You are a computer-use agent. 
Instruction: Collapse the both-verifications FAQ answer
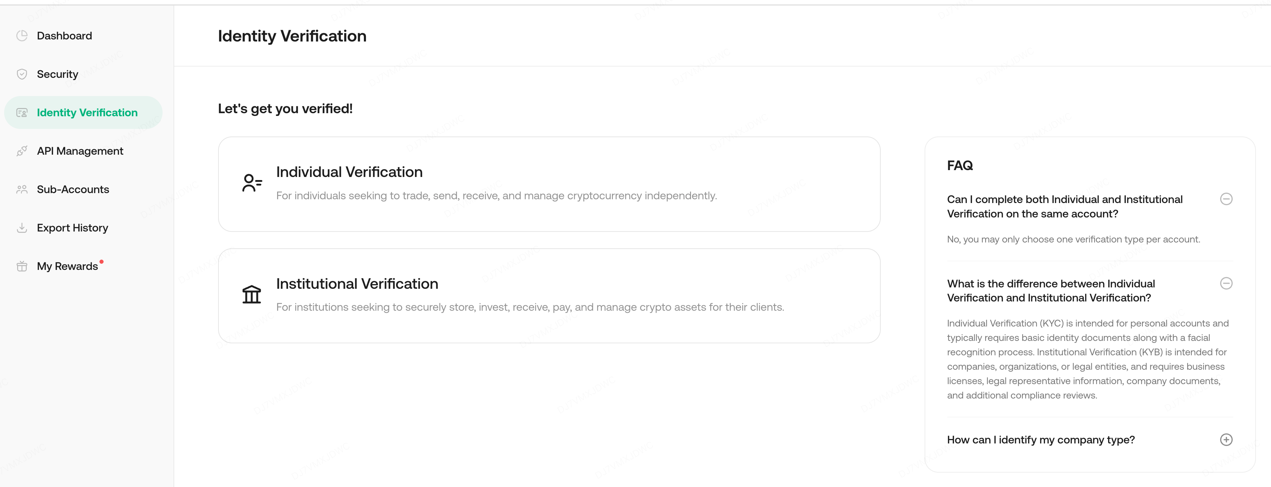pyautogui.click(x=1226, y=199)
